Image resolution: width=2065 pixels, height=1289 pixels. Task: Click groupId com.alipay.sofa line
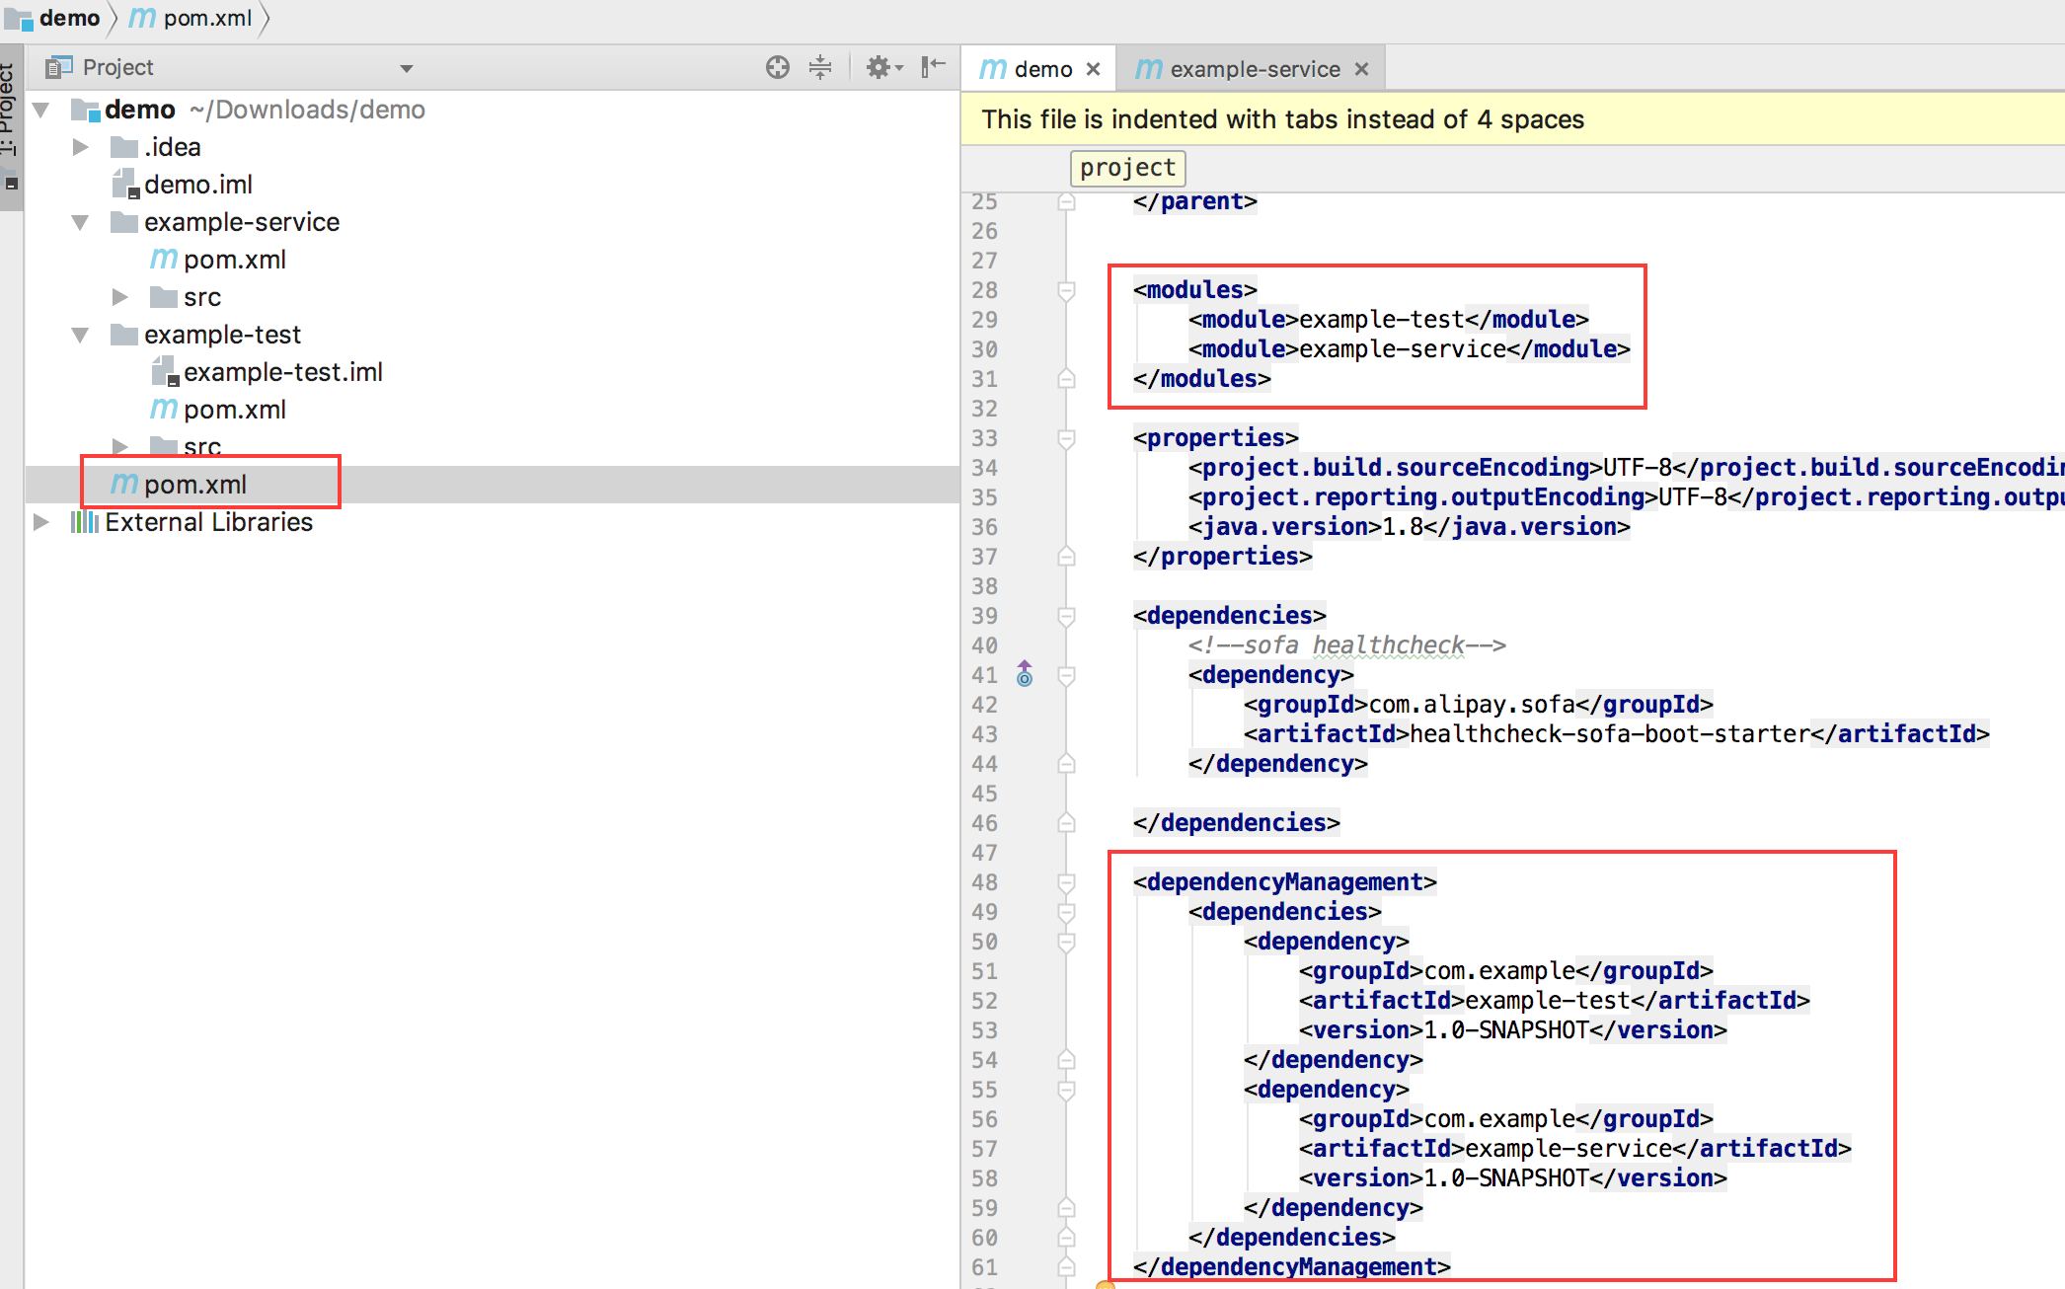click(1478, 705)
